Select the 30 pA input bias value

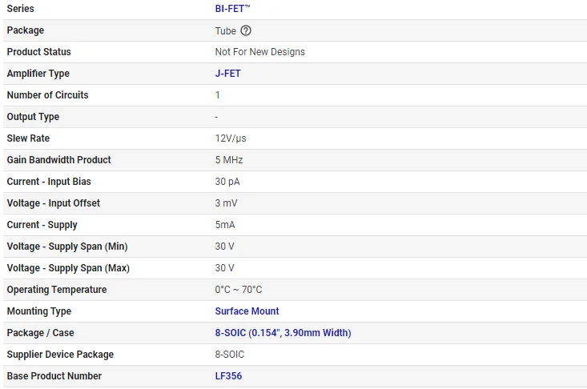227,182
